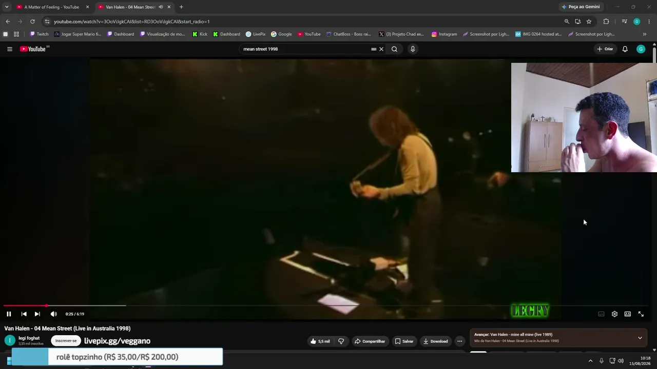
Task: Open the Chrome three-dot menu
Action: click(649, 22)
